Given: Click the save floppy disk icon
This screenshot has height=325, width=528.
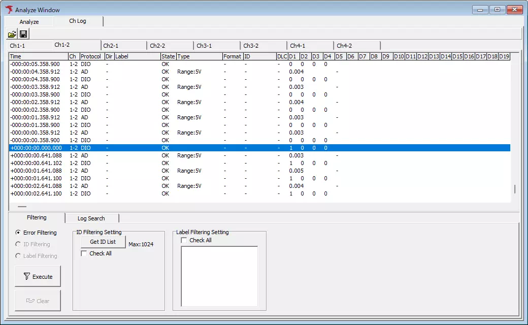Looking at the screenshot, I should (x=23, y=34).
